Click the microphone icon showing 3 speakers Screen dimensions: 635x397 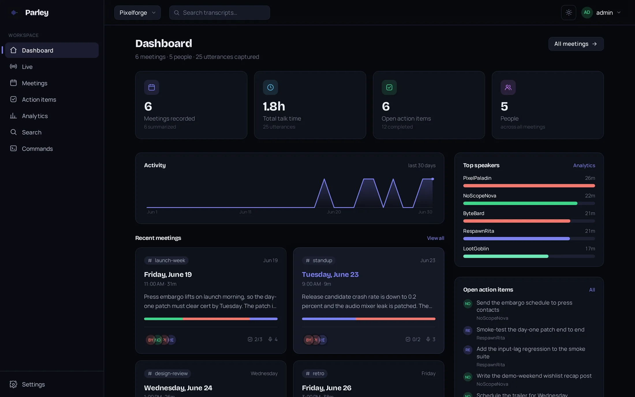tap(428, 339)
